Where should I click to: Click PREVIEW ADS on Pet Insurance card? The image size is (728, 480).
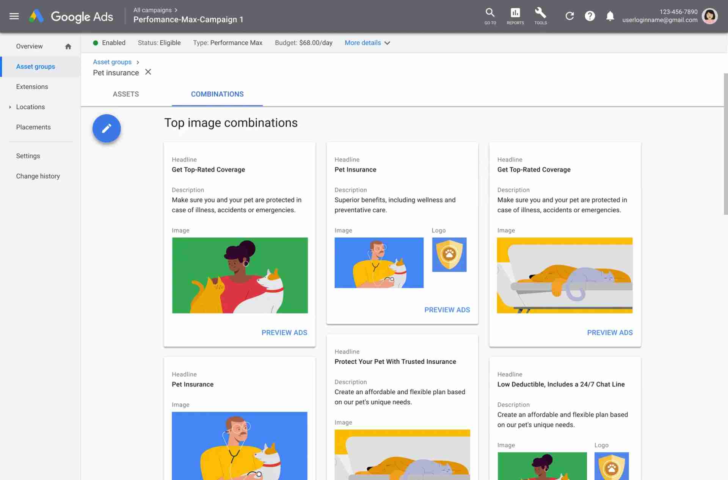(447, 310)
